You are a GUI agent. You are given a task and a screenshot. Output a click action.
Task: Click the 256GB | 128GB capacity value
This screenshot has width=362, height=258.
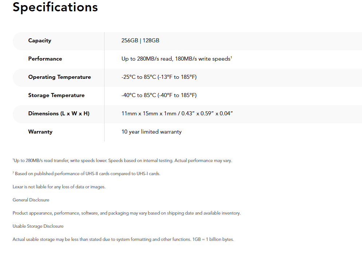(x=140, y=41)
